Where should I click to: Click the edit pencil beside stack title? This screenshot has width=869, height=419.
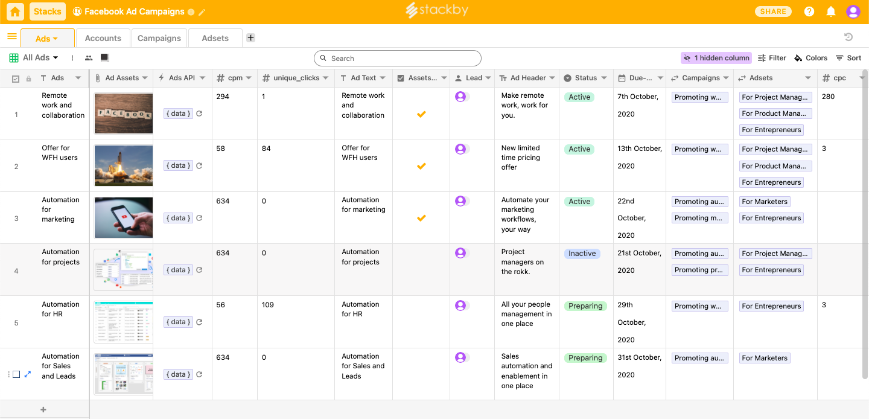pyautogui.click(x=202, y=12)
